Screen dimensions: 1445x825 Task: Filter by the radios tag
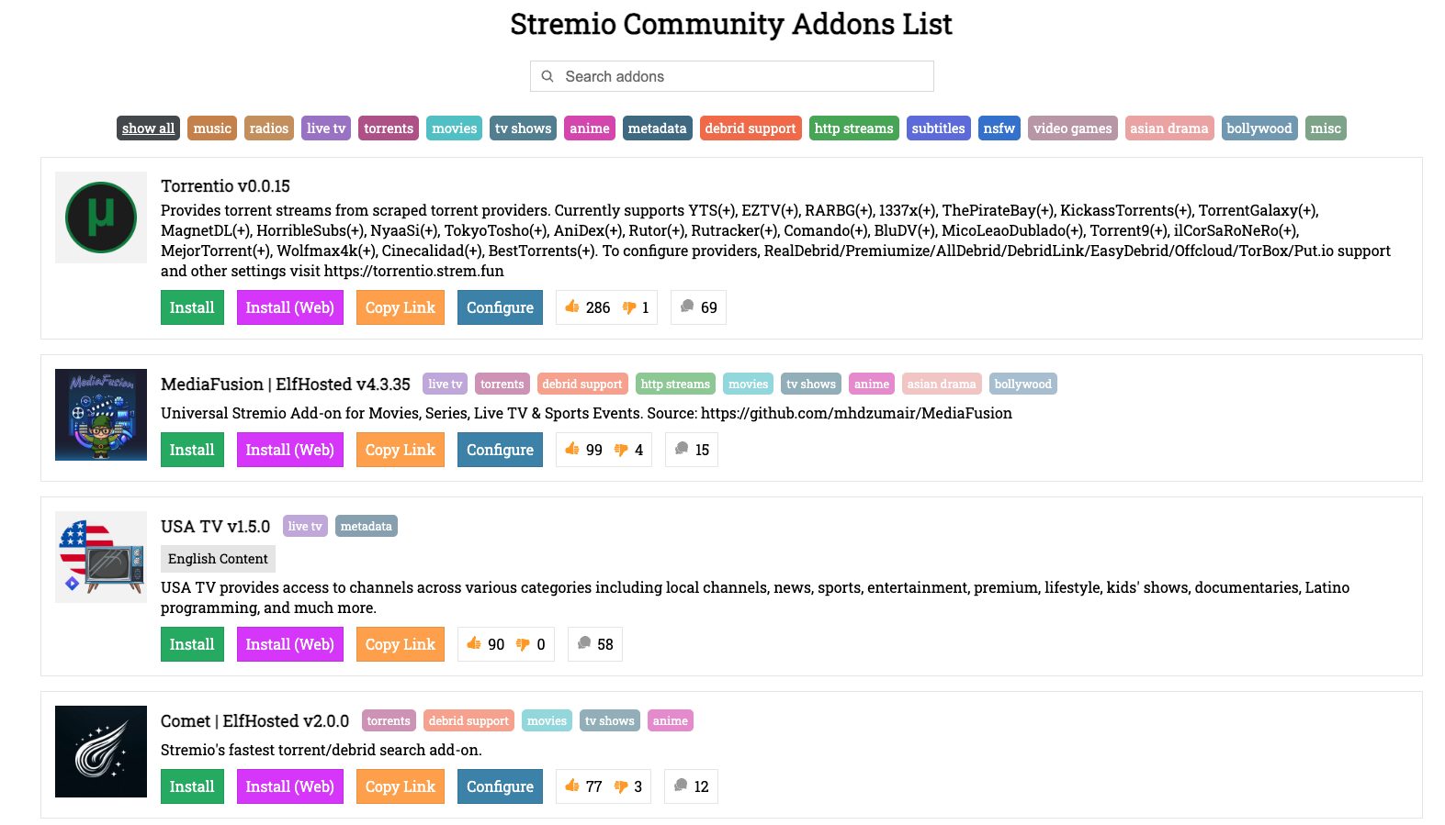[x=269, y=128]
